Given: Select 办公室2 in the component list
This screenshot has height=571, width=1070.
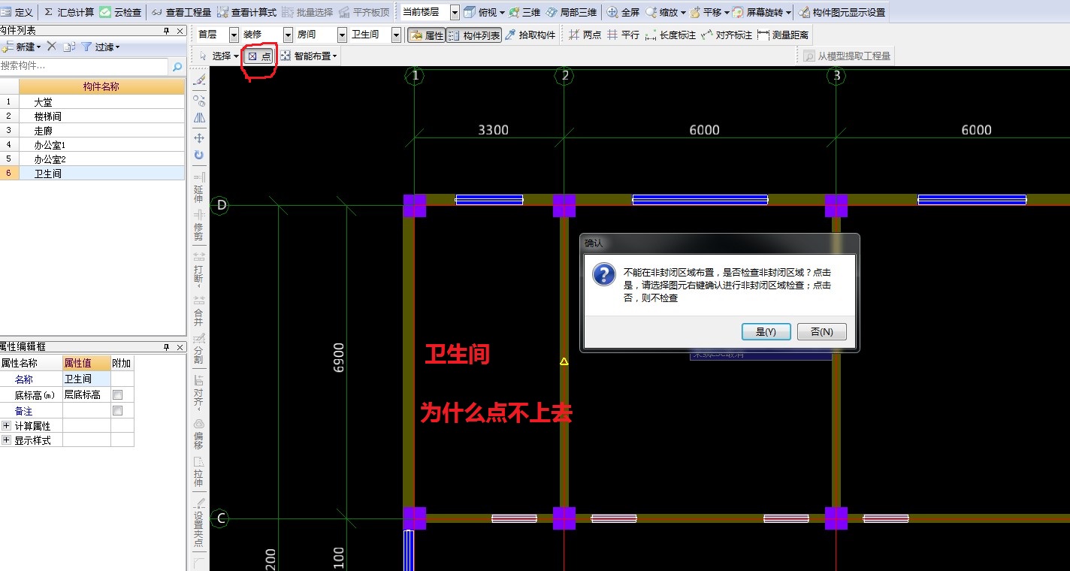Looking at the screenshot, I should [x=101, y=159].
